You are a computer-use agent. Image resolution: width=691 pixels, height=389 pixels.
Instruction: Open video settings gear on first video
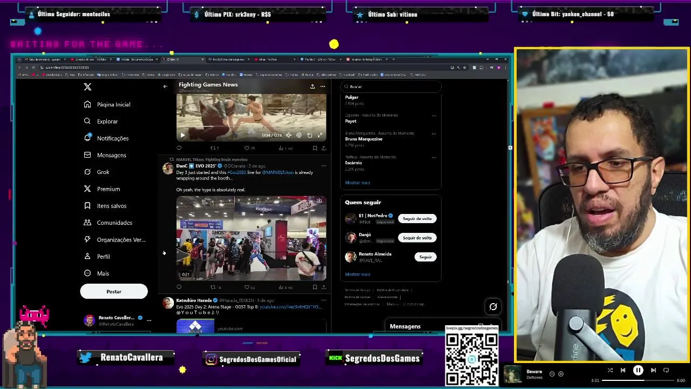(299, 135)
